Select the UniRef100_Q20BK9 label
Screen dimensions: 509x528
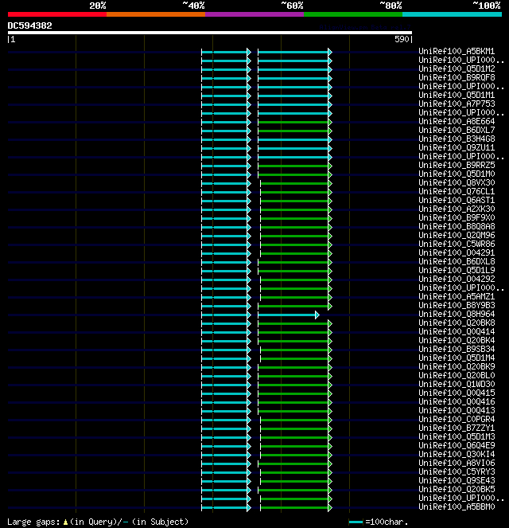coord(457,366)
